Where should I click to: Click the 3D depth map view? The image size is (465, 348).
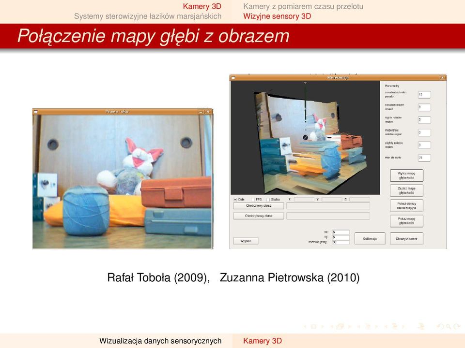point(305,138)
